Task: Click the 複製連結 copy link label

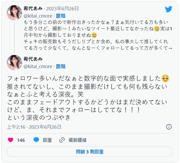Action: tap(77, 140)
